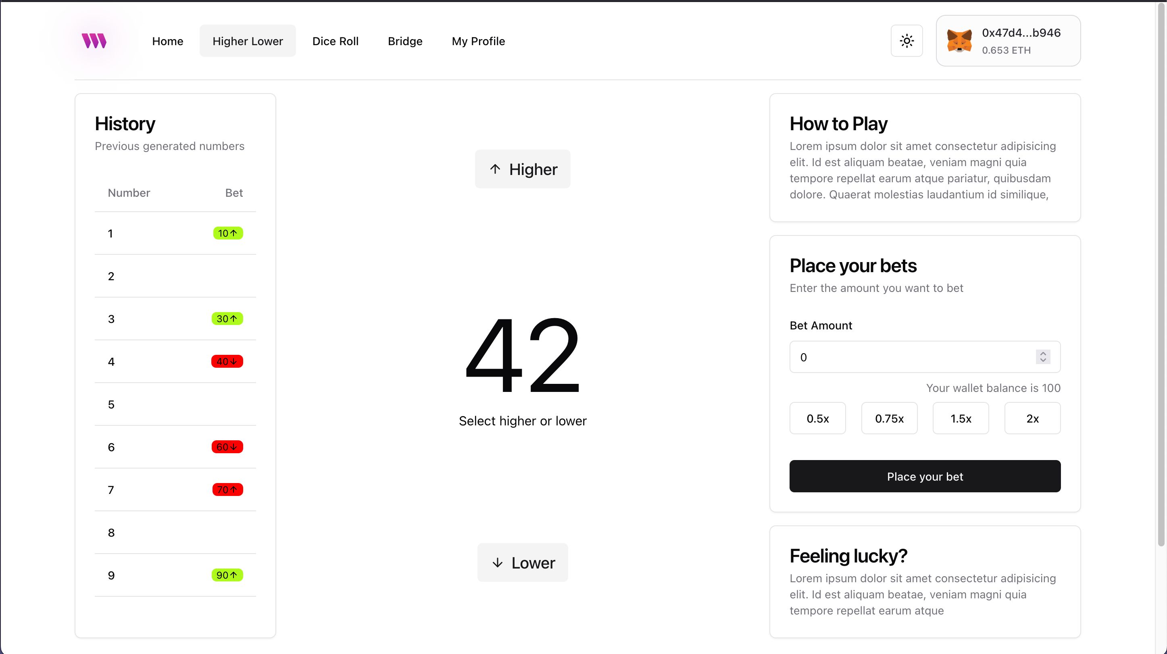Viewport: 1167px width, 654px height.
Task: Click Place your bet button
Action: pyautogui.click(x=925, y=476)
